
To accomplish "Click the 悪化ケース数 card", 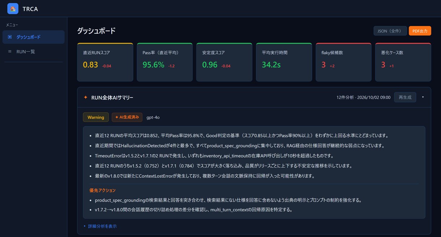I will click(403, 62).
